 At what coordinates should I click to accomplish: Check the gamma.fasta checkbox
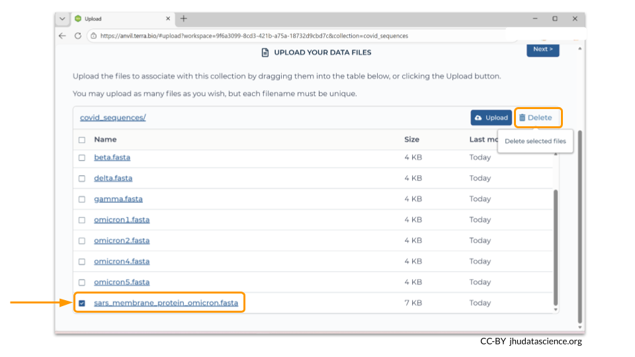tap(82, 199)
